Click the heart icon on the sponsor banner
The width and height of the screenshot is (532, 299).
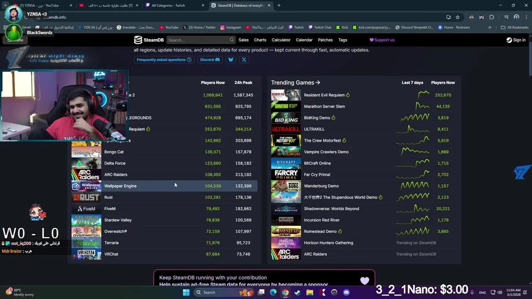click(365, 281)
